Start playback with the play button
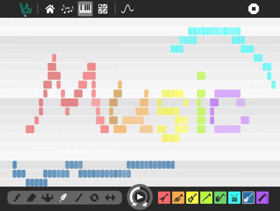 coord(140,197)
